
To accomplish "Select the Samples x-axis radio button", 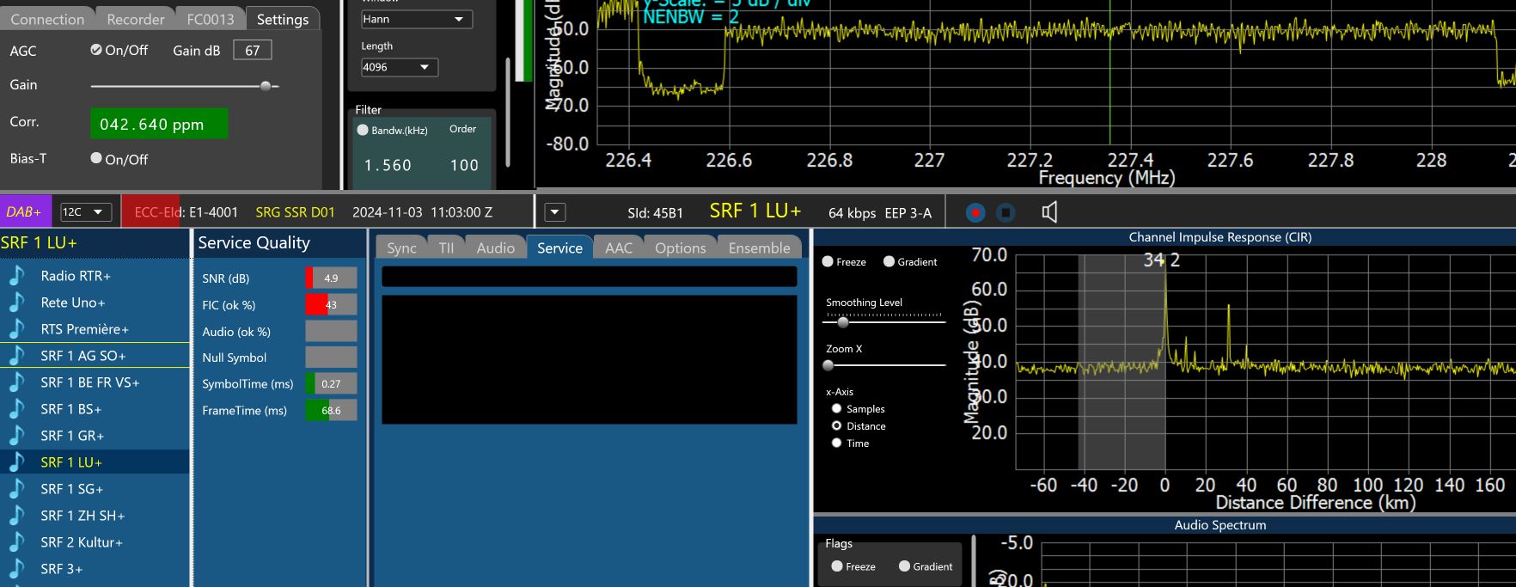I will point(836,409).
